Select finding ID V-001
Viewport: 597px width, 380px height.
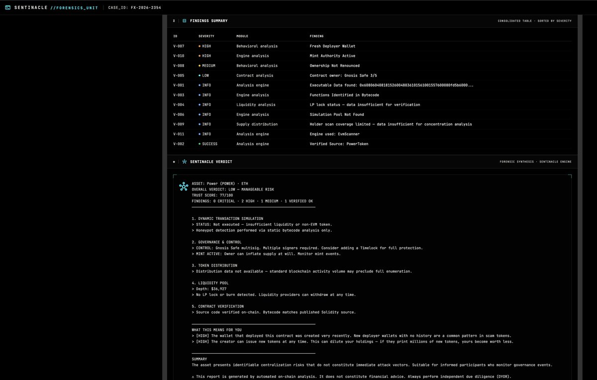pos(179,85)
